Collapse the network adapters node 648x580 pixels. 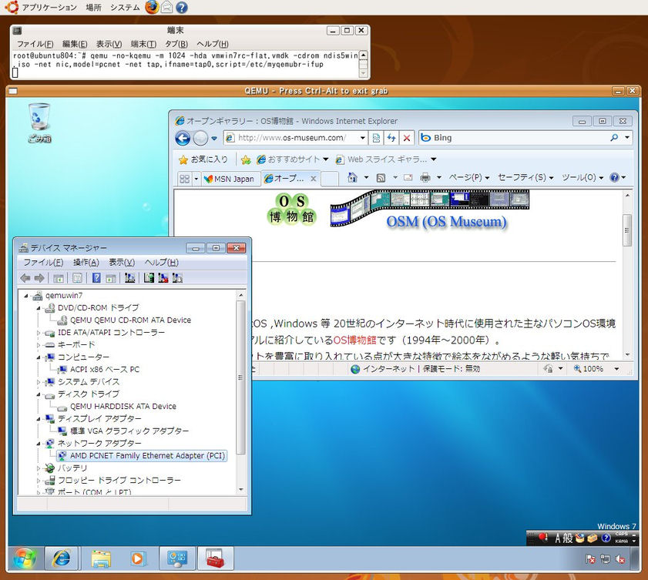tap(38, 444)
